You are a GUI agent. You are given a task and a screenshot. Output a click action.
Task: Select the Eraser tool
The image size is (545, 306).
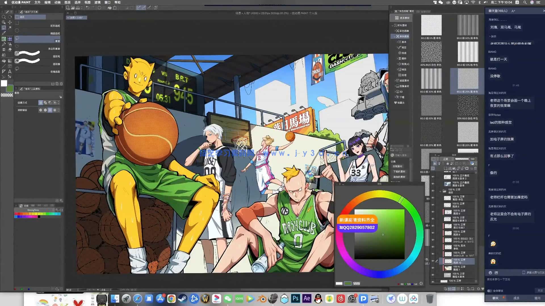click(10, 49)
